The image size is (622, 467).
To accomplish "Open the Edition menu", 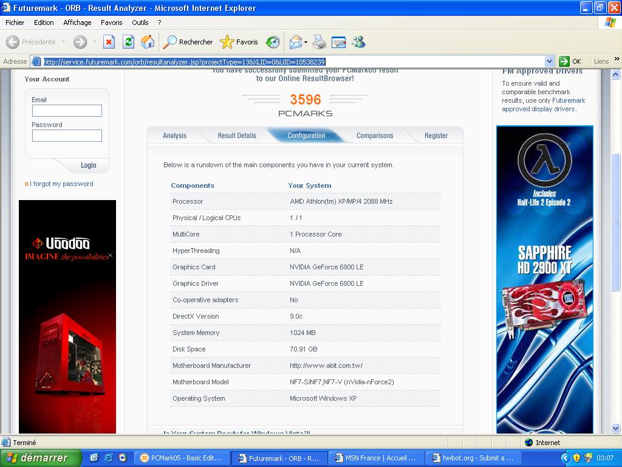I will (44, 22).
